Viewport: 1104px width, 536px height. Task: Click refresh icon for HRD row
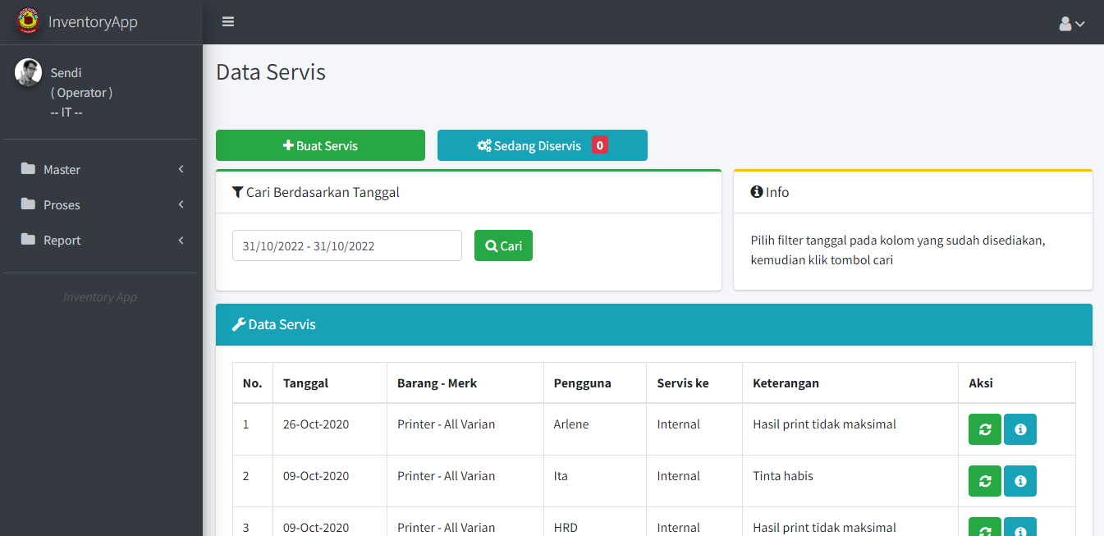tap(984, 527)
